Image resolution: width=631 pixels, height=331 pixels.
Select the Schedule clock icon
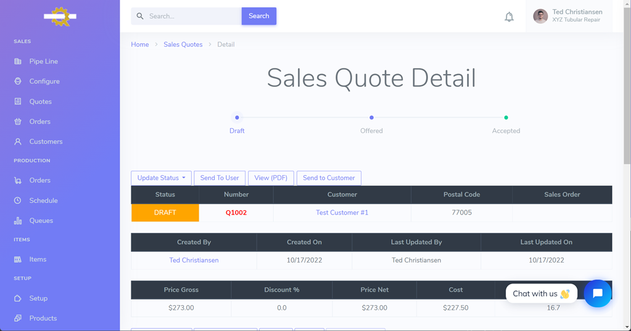(18, 200)
